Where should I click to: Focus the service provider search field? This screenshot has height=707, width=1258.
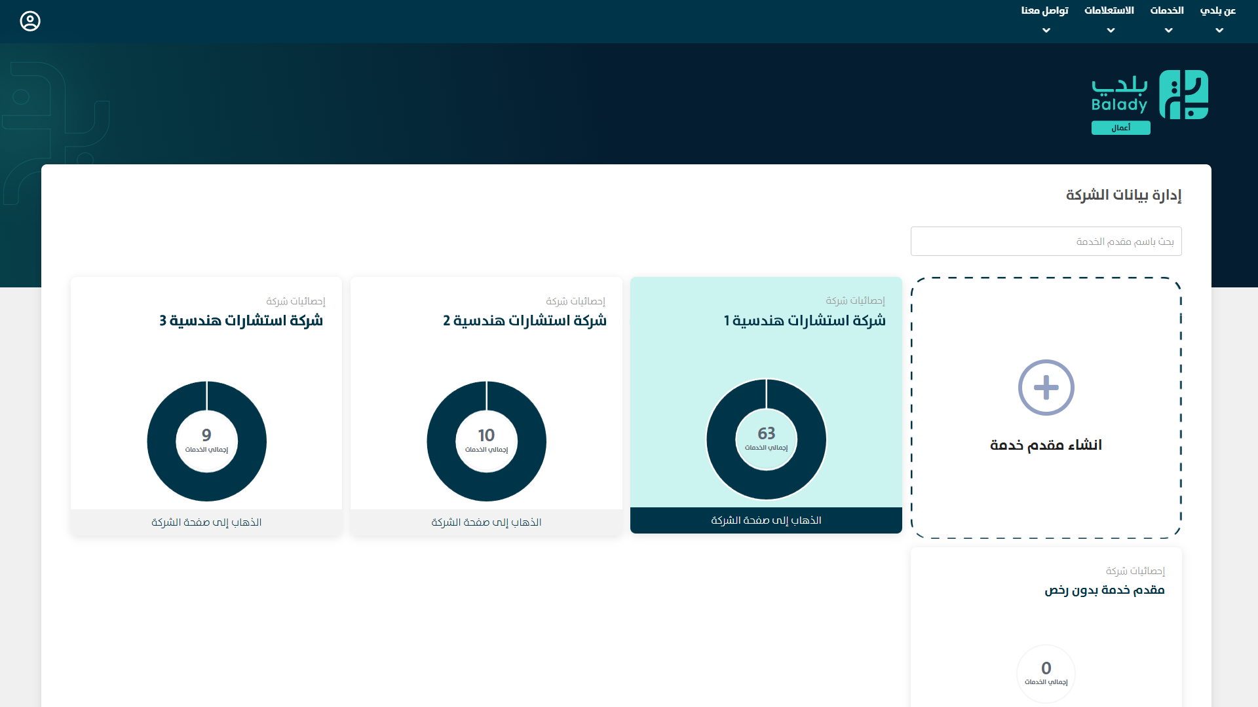coord(1046,242)
